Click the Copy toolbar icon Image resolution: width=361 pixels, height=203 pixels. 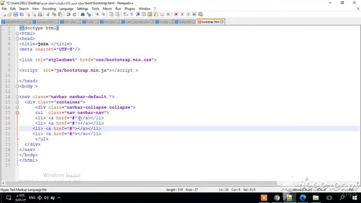coord(54,14)
